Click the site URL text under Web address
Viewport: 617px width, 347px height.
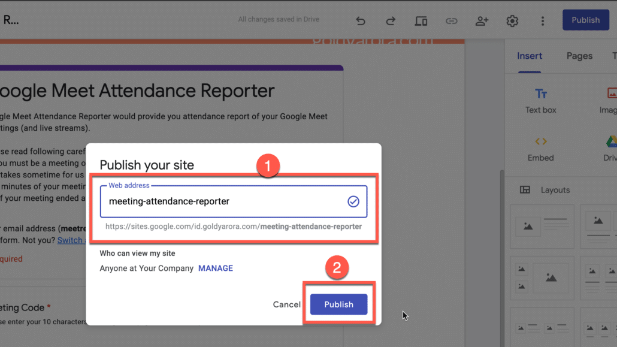pyautogui.click(x=234, y=227)
